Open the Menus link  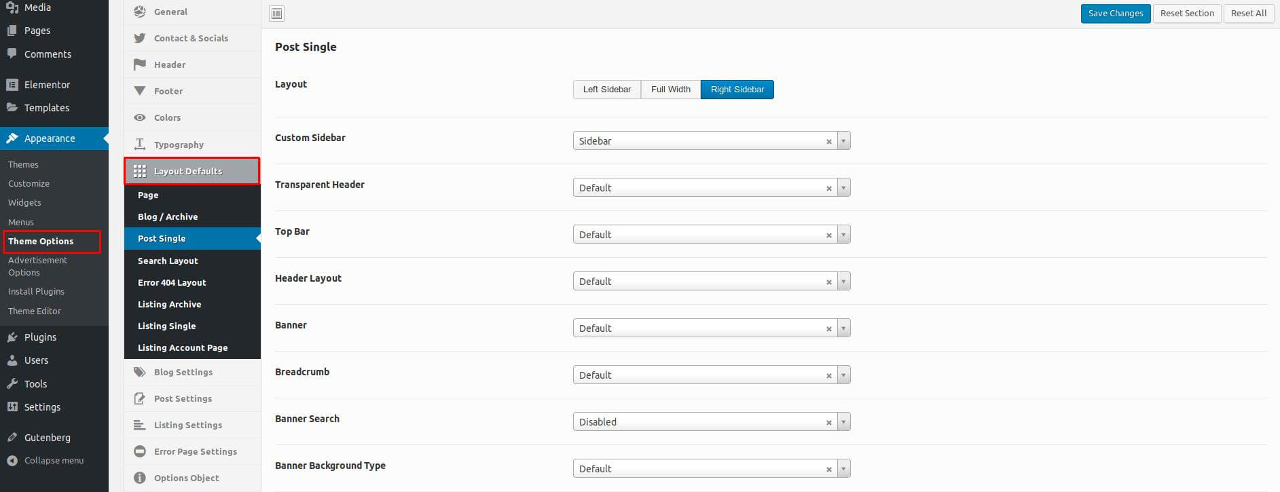21,222
